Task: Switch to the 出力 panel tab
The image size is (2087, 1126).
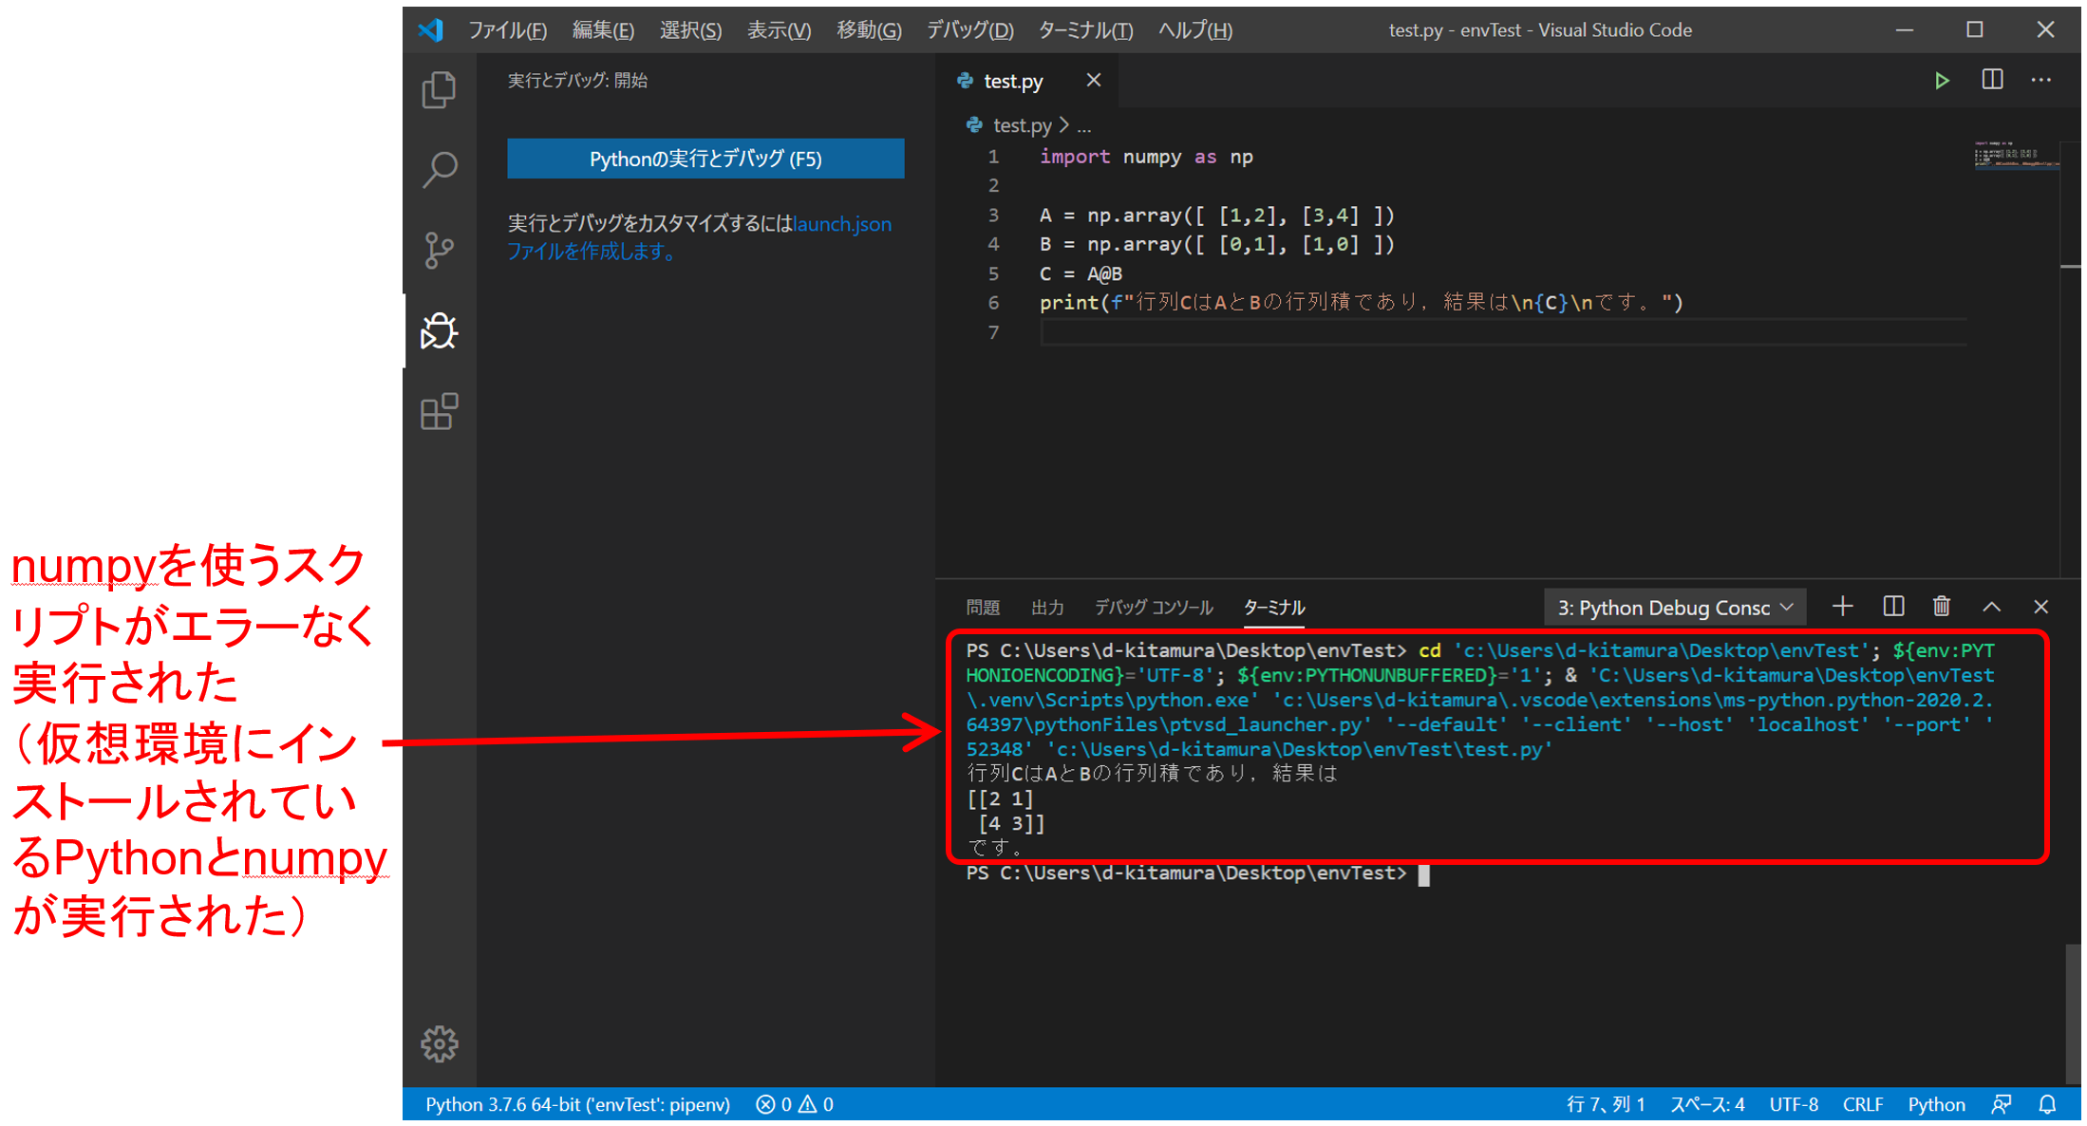Action: 1047,608
